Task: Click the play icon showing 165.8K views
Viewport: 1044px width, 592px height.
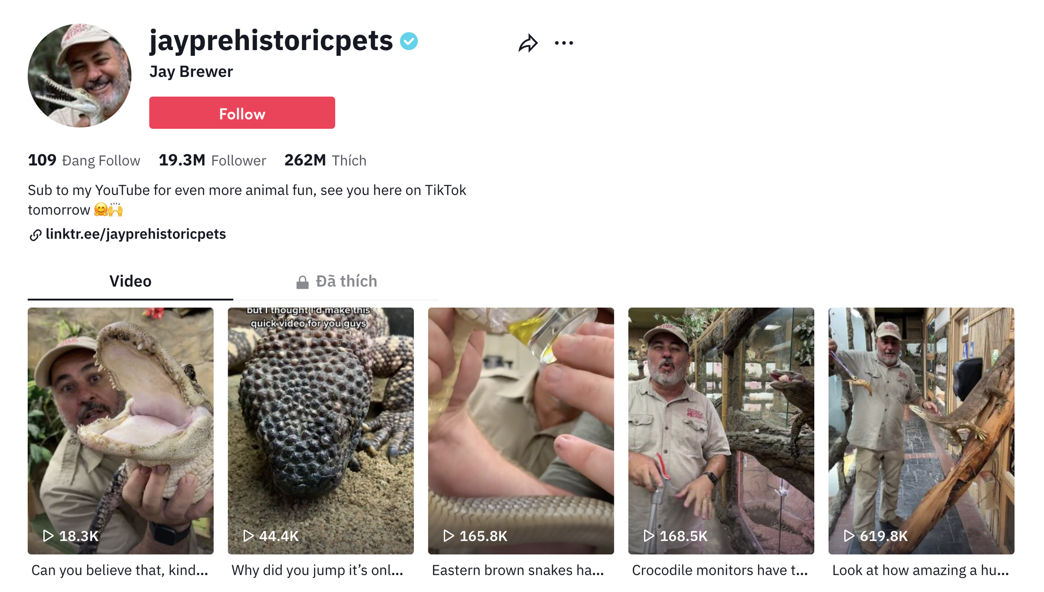Action: point(448,536)
